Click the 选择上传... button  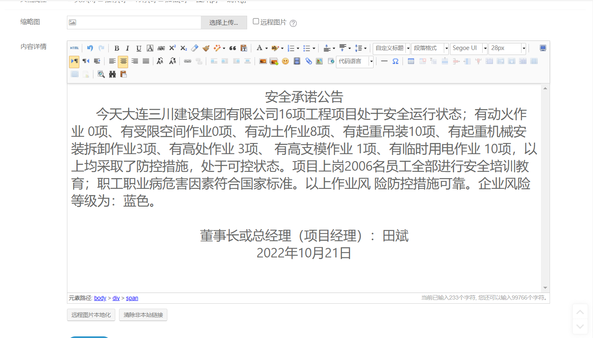click(x=224, y=23)
